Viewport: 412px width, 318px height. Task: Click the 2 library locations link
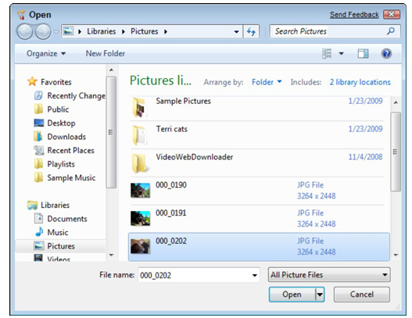click(360, 82)
